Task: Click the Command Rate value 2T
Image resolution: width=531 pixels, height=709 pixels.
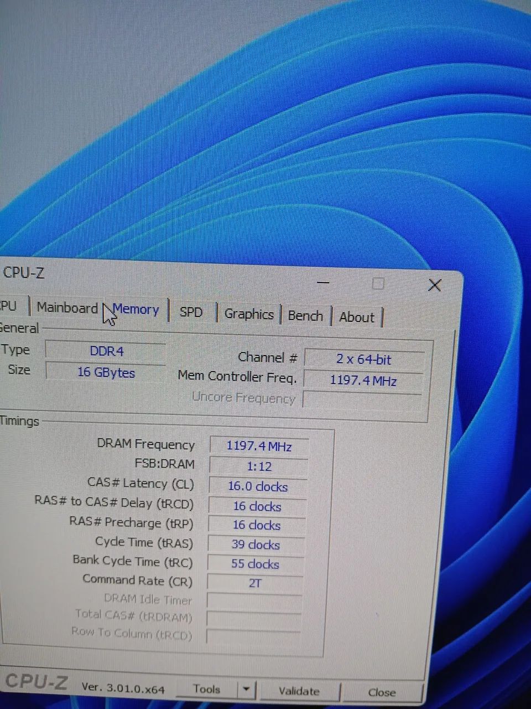Action: click(254, 583)
